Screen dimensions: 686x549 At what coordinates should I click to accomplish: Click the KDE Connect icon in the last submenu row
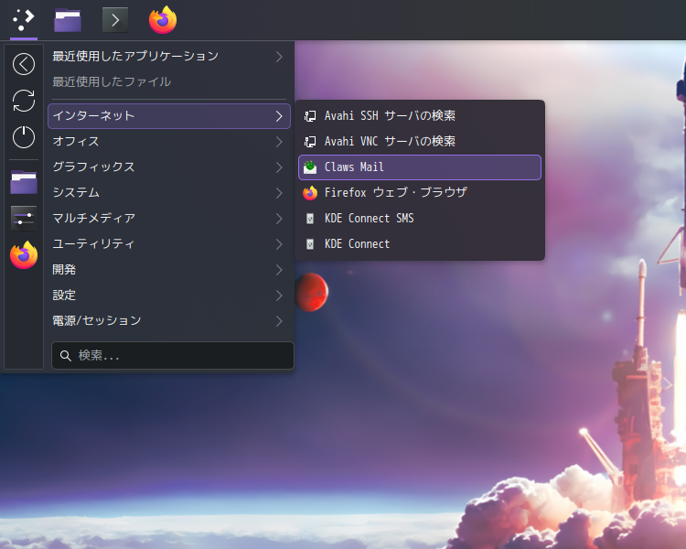coord(310,244)
